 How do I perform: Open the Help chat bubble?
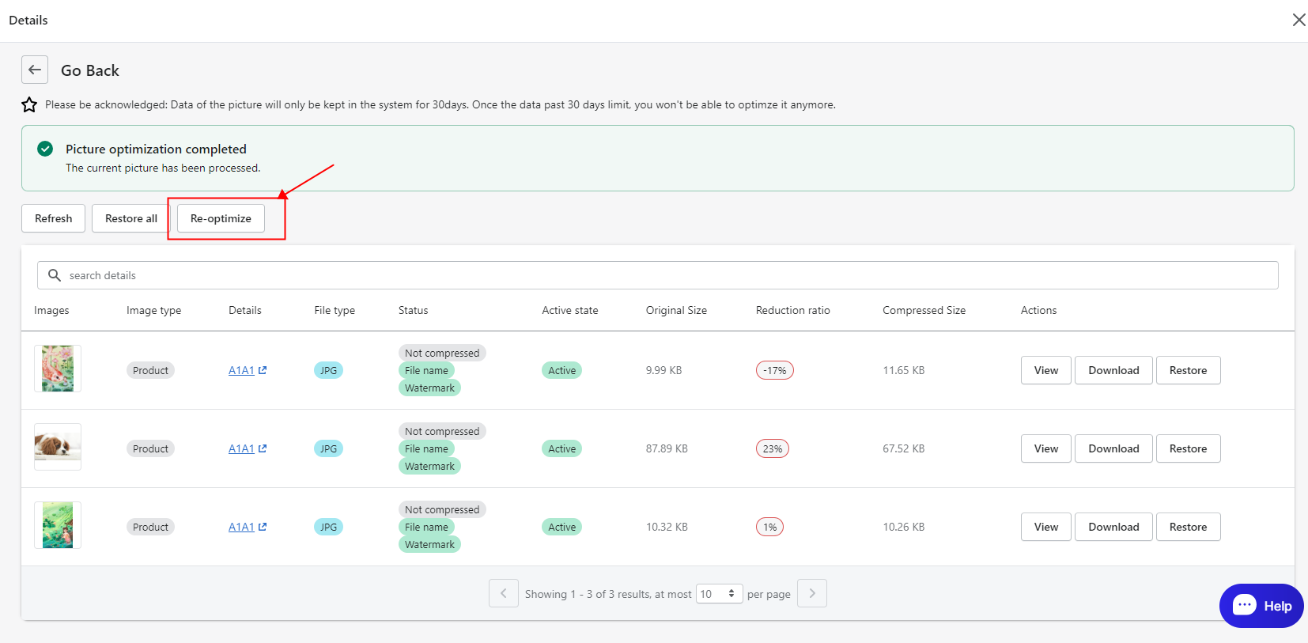1261,606
